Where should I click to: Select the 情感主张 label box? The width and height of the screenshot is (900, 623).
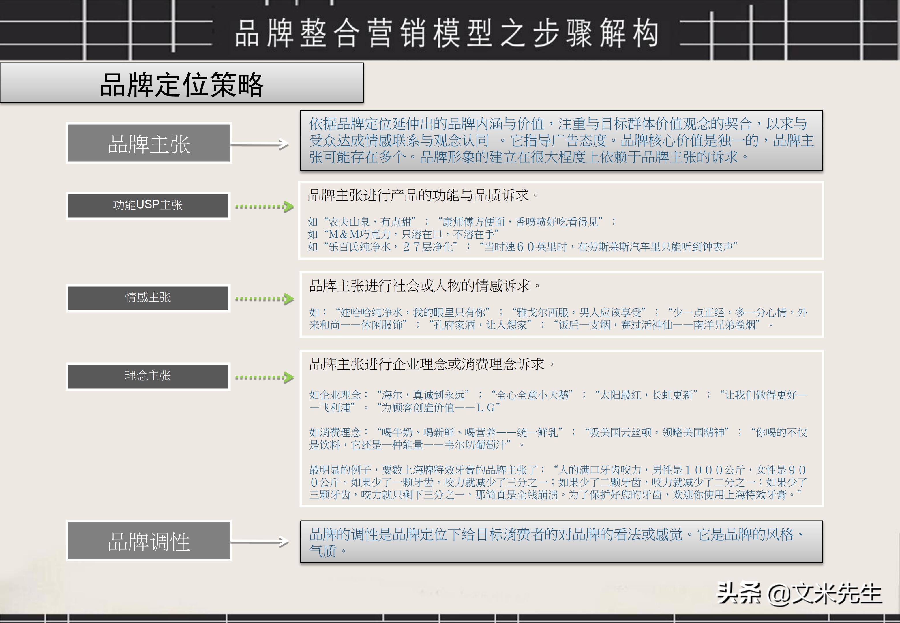pyautogui.click(x=148, y=299)
